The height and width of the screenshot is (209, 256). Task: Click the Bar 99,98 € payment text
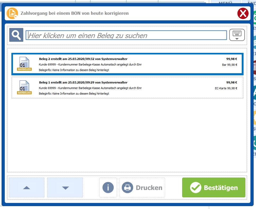230,65
